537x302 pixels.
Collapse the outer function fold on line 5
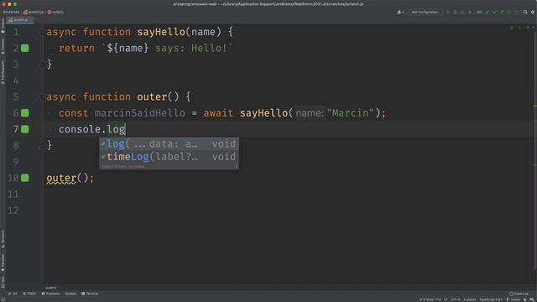(42, 97)
